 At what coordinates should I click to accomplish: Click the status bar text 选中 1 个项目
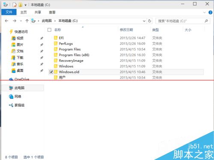tap(33, 157)
